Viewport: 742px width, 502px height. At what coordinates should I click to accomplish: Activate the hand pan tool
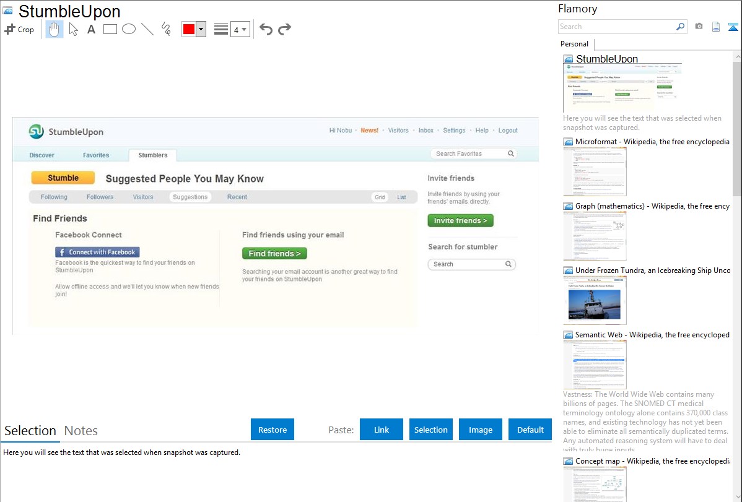pyautogui.click(x=54, y=29)
